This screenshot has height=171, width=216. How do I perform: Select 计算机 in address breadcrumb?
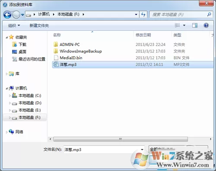click(44, 14)
